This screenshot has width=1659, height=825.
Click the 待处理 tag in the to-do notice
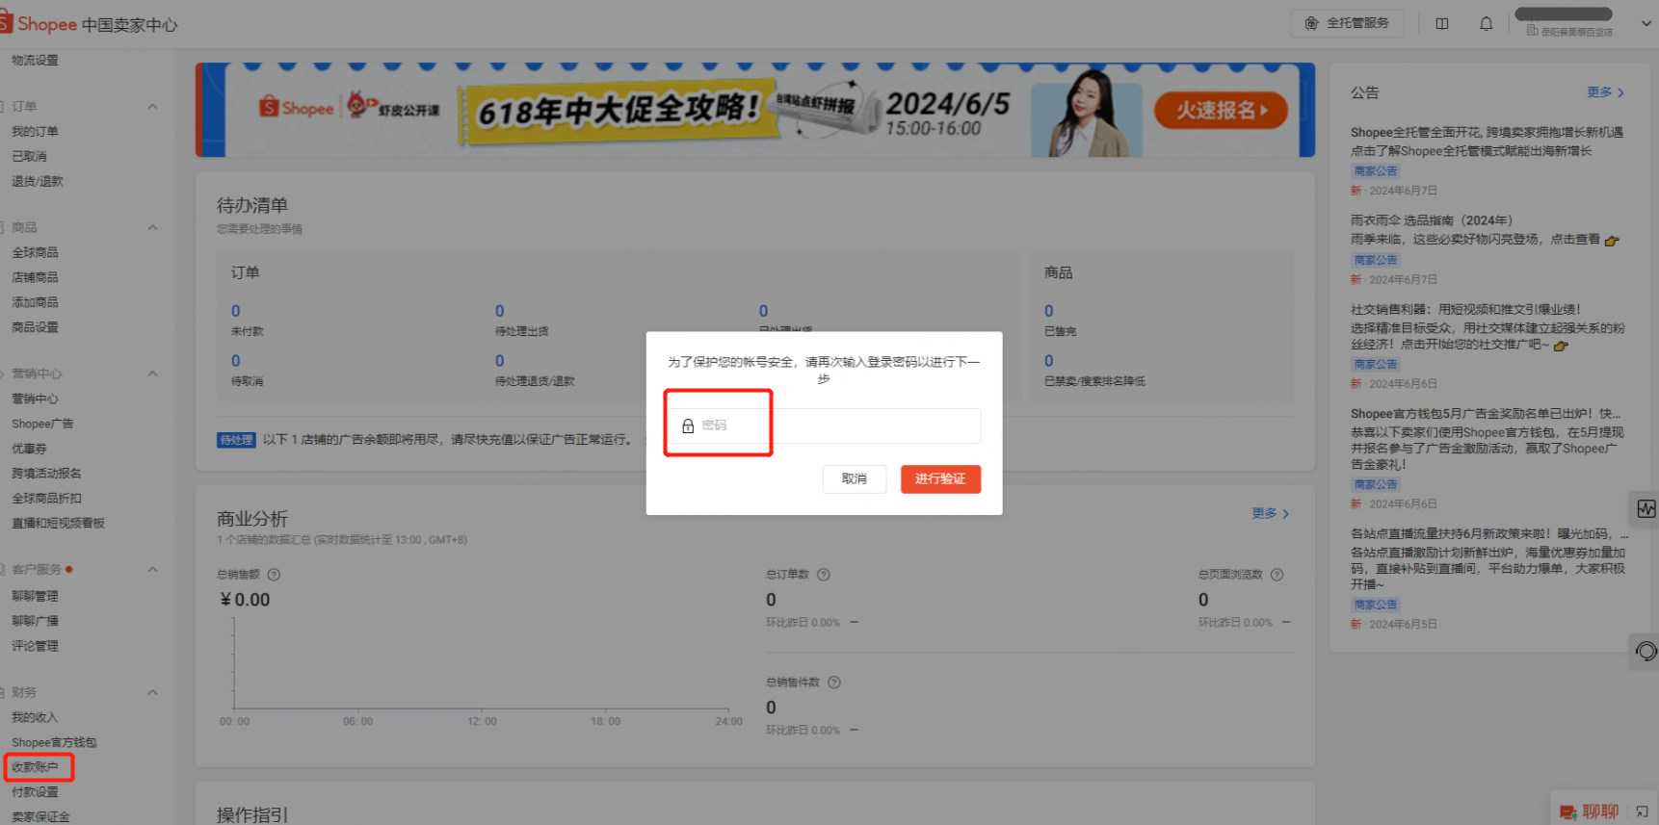[236, 440]
